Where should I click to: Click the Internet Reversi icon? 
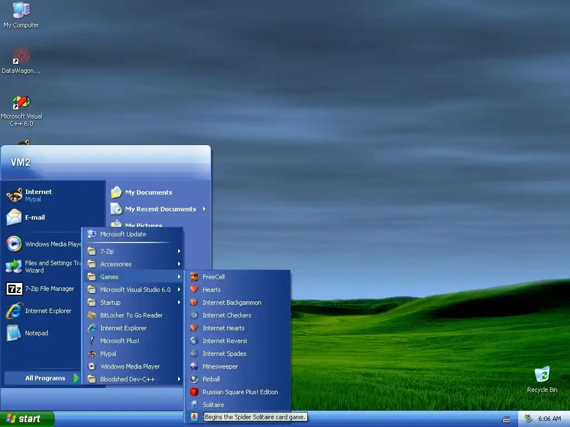194,341
